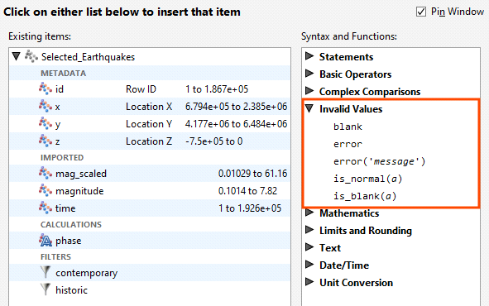Expand the Unit Conversion category
Screen dimensions: 489x306
point(309,282)
